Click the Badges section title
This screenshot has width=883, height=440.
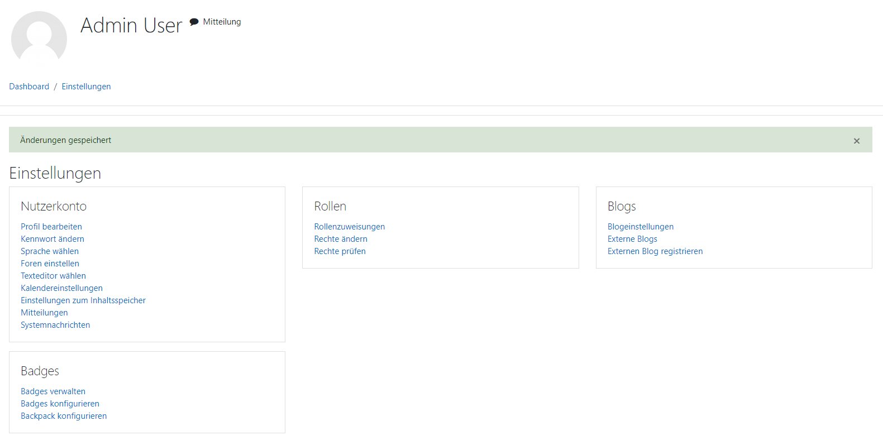click(x=40, y=371)
